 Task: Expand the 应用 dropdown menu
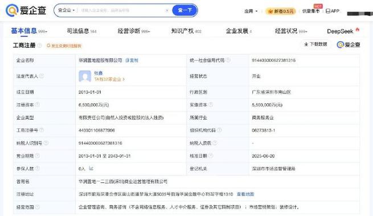251,11
